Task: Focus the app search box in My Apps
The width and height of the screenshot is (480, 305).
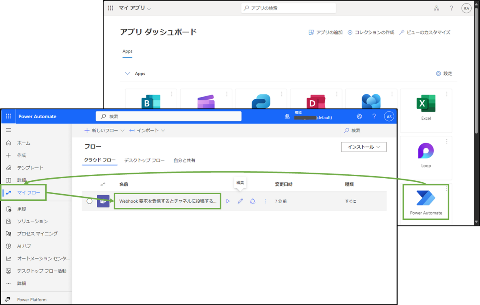Action: (x=288, y=8)
